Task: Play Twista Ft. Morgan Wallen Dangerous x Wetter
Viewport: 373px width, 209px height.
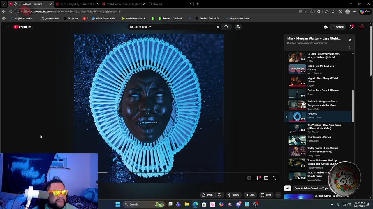Action: (x=318, y=105)
